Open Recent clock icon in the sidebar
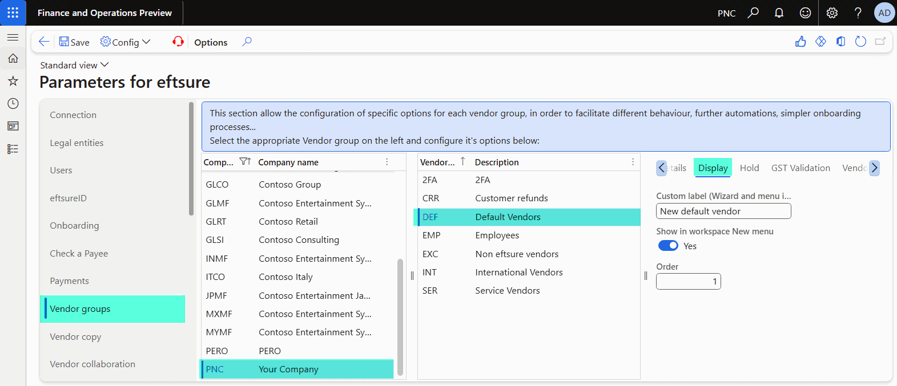Viewport: 897px width, 386px height. click(x=13, y=103)
